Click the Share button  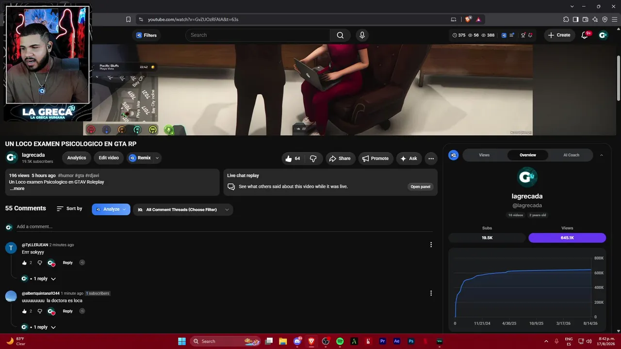pyautogui.click(x=340, y=159)
